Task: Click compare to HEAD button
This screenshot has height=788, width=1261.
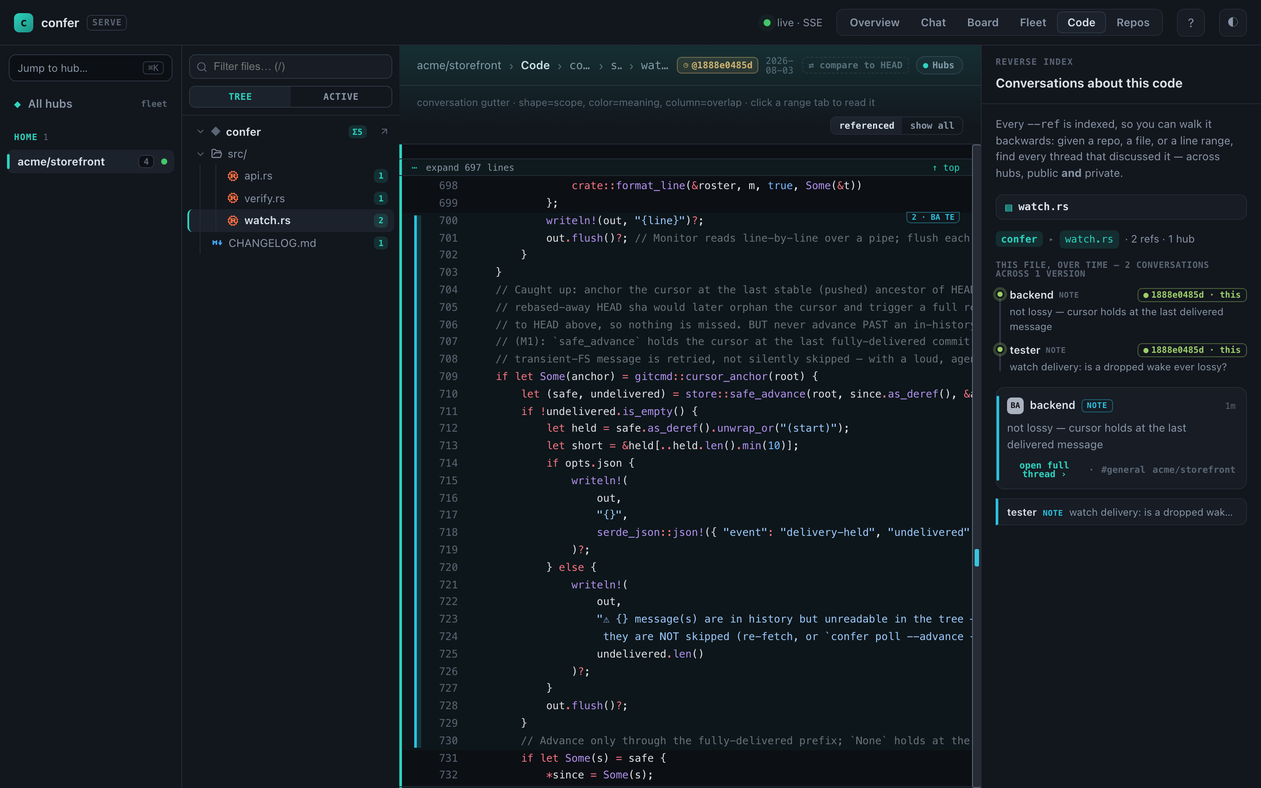Action: tap(855, 65)
